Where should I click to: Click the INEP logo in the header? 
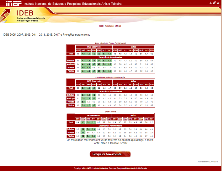click(x=14, y=4)
